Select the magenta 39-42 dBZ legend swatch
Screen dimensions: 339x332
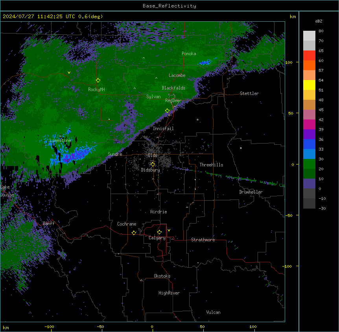point(309,124)
